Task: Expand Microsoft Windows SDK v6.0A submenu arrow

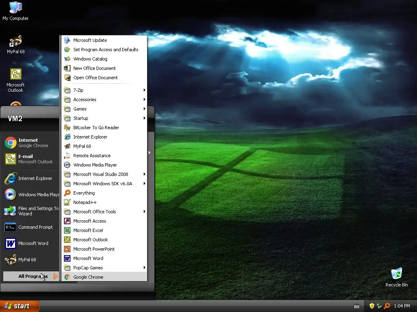Action: 145,184
